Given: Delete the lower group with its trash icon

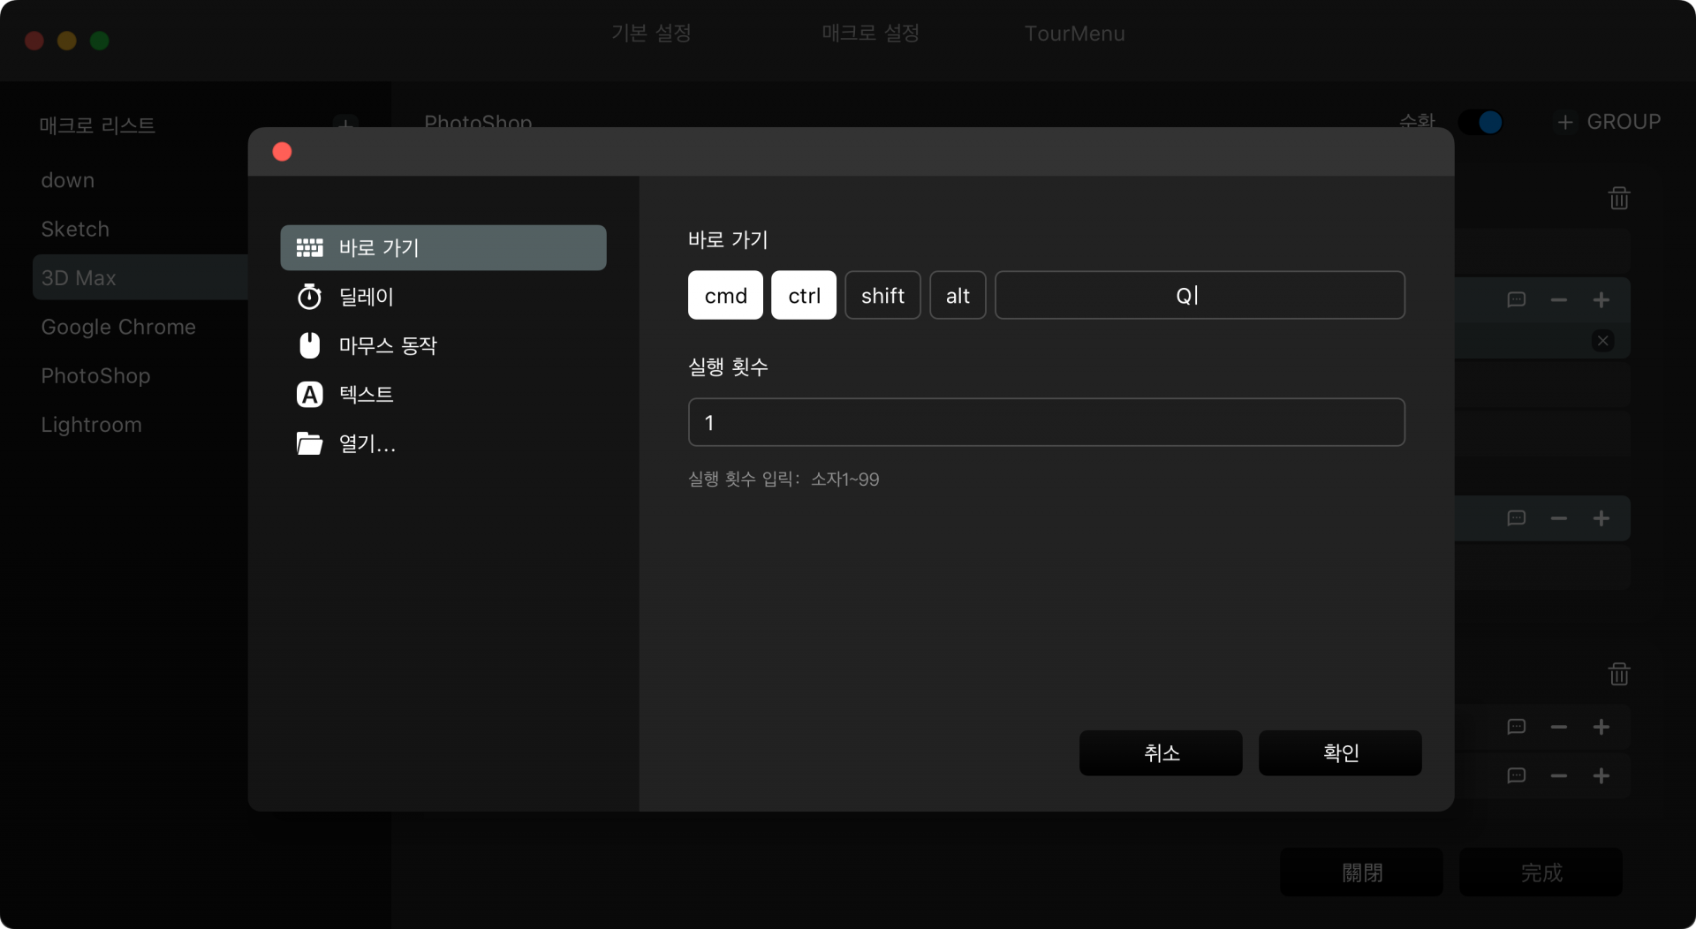Looking at the screenshot, I should pyautogui.click(x=1619, y=675).
